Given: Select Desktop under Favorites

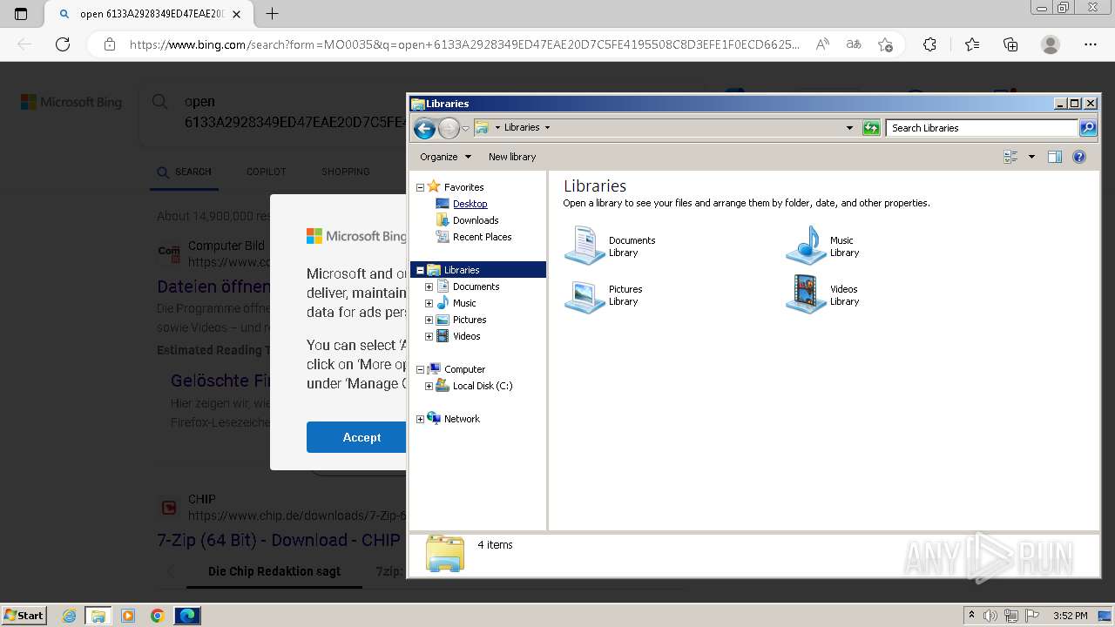Looking at the screenshot, I should coord(470,204).
